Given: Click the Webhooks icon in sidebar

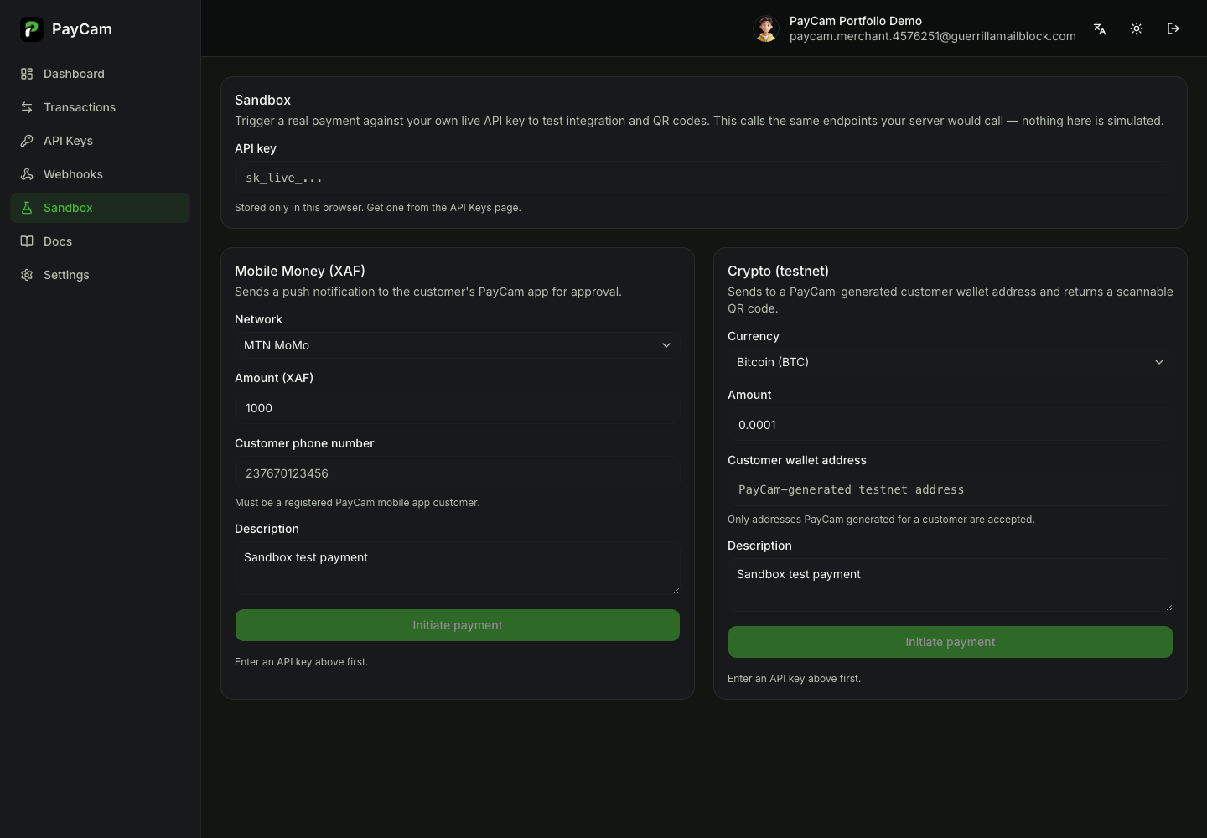Looking at the screenshot, I should pyautogui.click(x=27, y=174).
